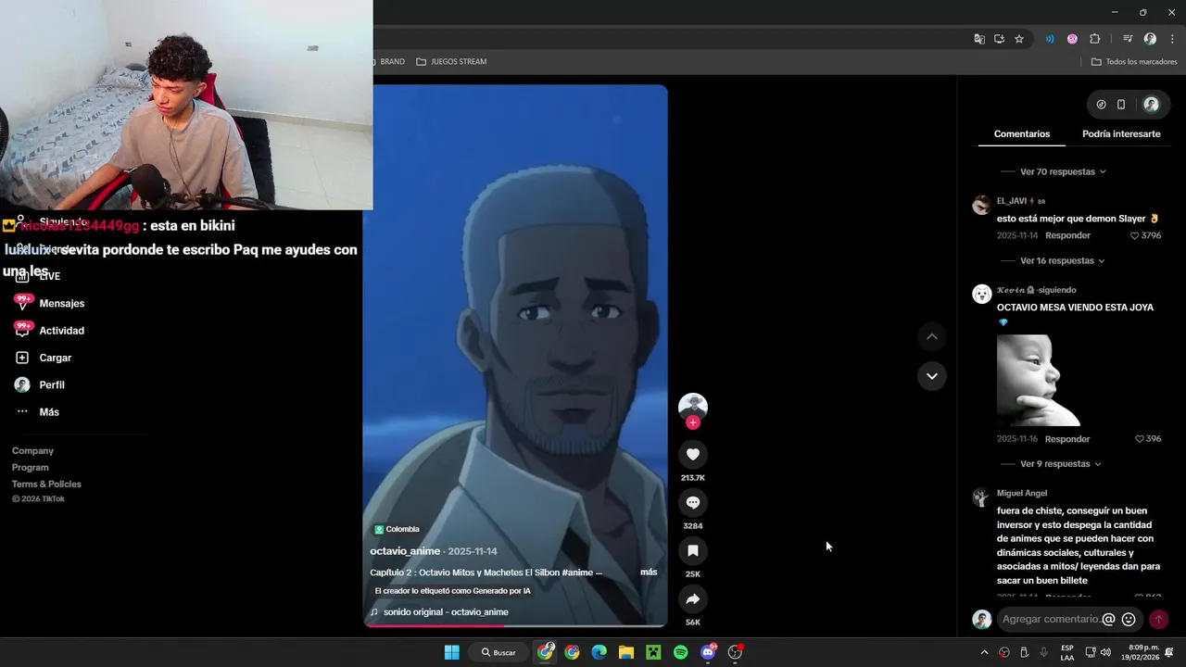Open the blue sound waves extension
The image size is (1186, 667).
tap(1050, 39)
